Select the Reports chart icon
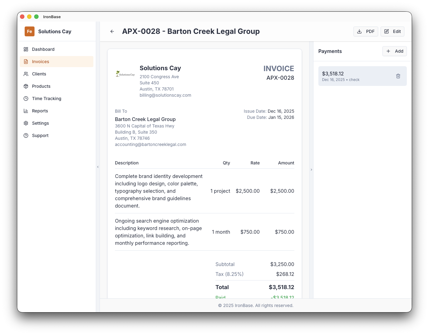Image resolution: width=429 pixels, height=335 pixels. [x=26, y=111]
